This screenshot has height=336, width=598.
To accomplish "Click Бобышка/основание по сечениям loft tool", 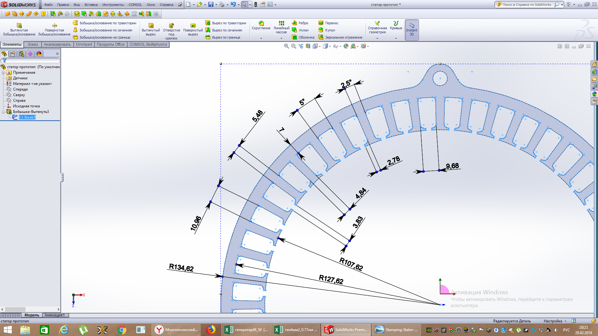I will click(x=103, y=30).
